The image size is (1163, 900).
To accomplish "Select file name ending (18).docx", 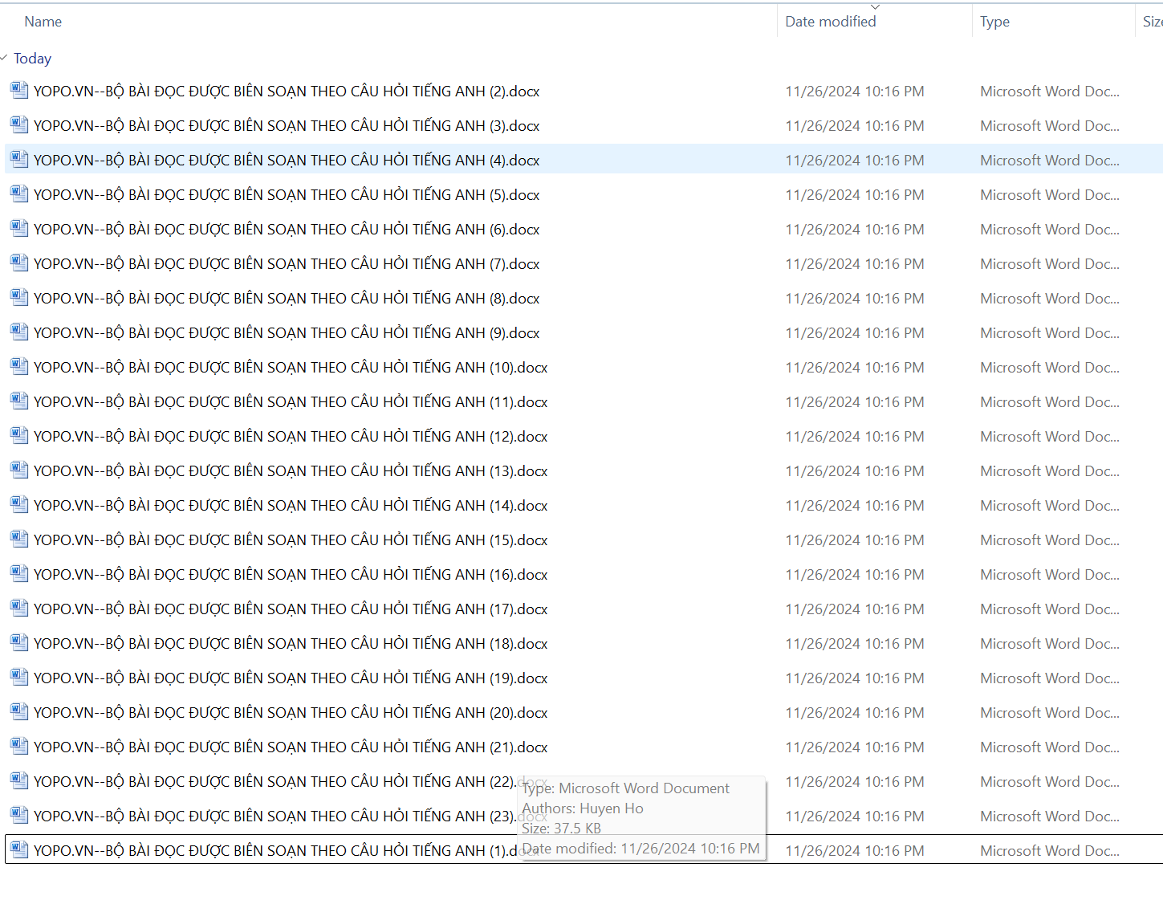I will coord(291,644).
